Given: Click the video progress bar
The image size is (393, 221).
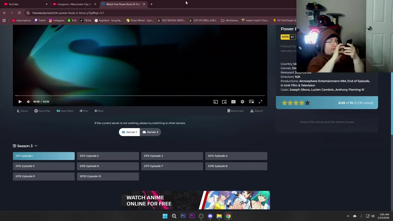Looking at the screenshot, I should point(140,96).
